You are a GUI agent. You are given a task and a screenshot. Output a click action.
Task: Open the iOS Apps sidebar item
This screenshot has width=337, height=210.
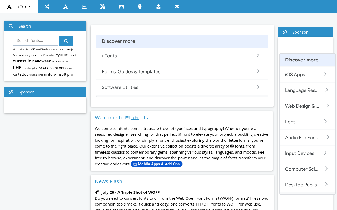308,75
